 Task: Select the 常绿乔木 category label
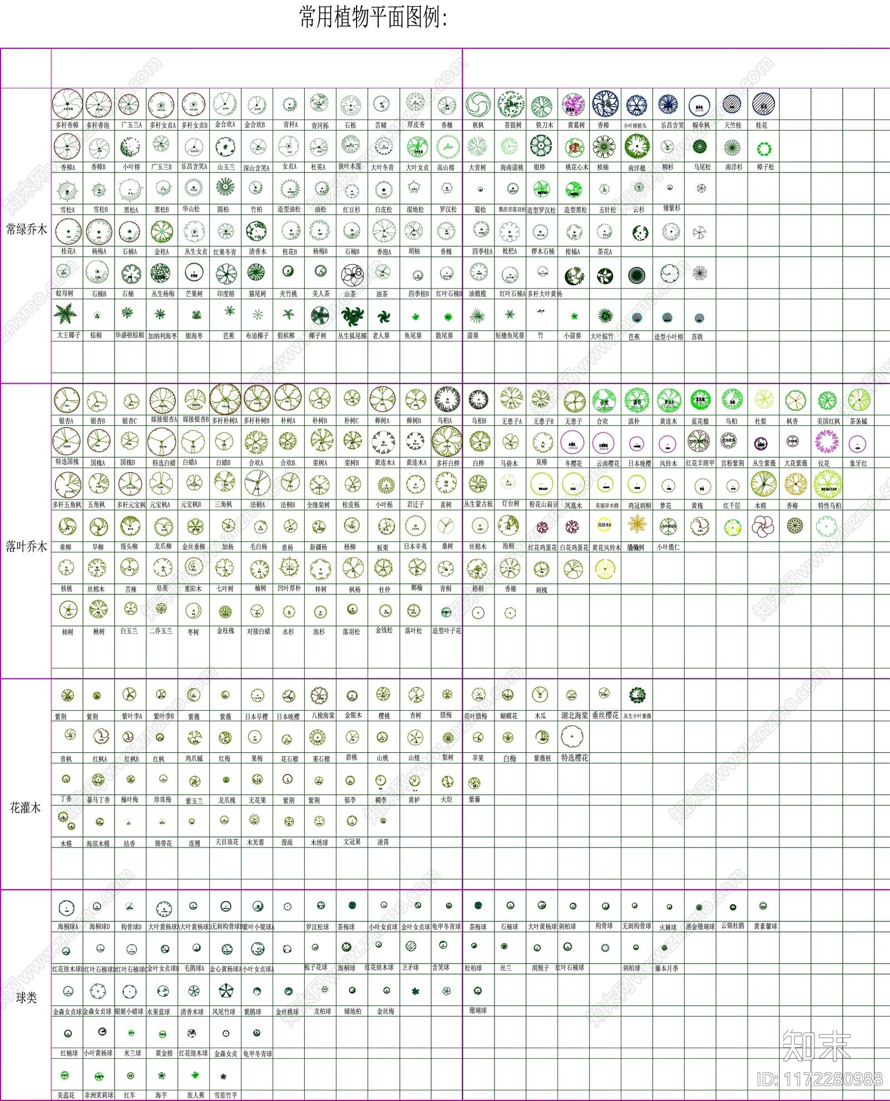26,229
